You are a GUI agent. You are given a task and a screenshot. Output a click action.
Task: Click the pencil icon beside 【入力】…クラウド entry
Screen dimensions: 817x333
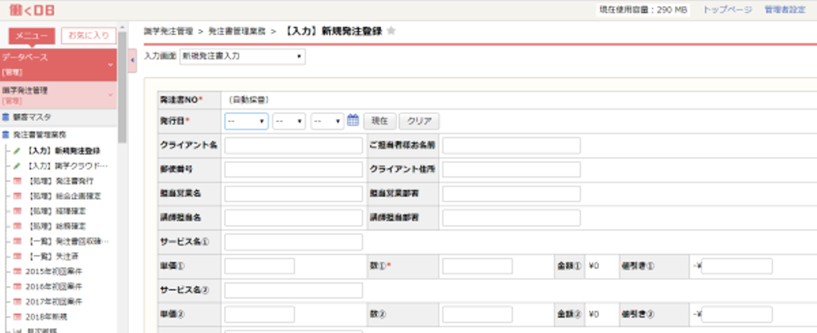point(17,166)
